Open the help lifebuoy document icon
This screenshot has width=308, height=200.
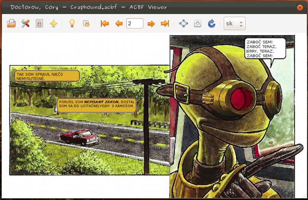pyautogui.click(x=39, y=23)
